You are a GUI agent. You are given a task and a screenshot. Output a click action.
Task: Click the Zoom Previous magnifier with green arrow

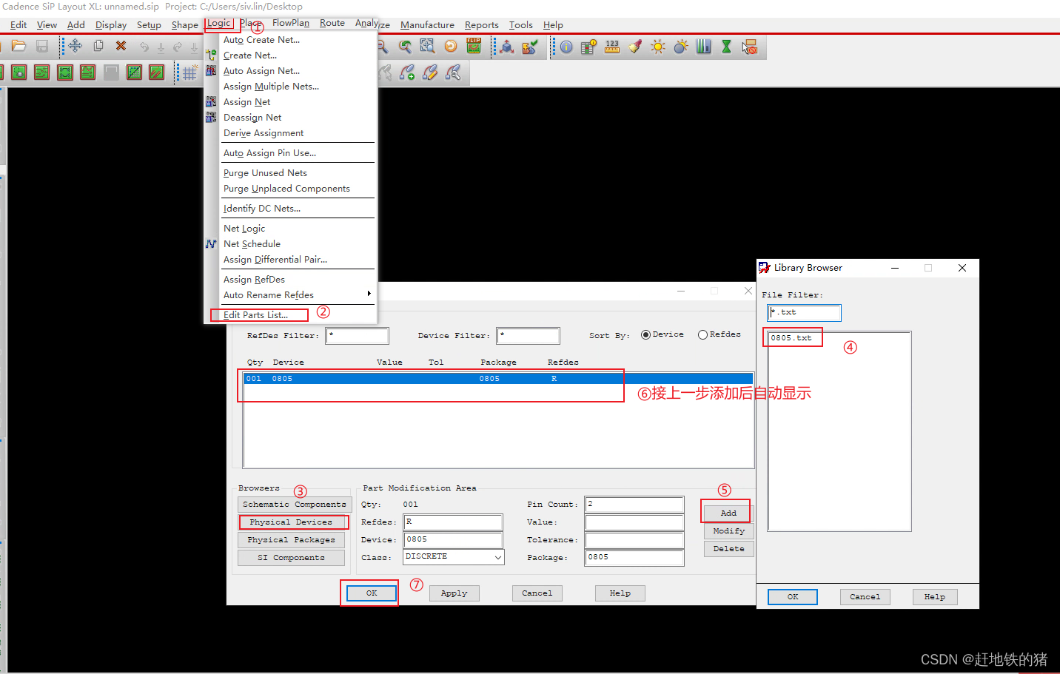pyautogui.click(x=405, y=47)
